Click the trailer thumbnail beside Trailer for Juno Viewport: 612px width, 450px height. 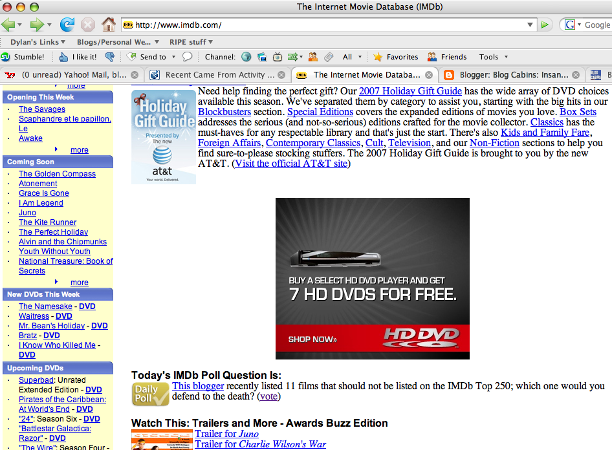pos(162,440)
